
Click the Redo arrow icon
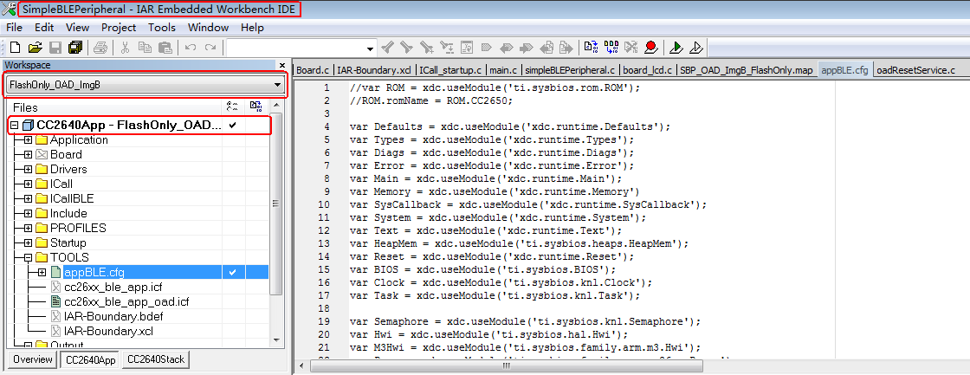pos(210,48)
